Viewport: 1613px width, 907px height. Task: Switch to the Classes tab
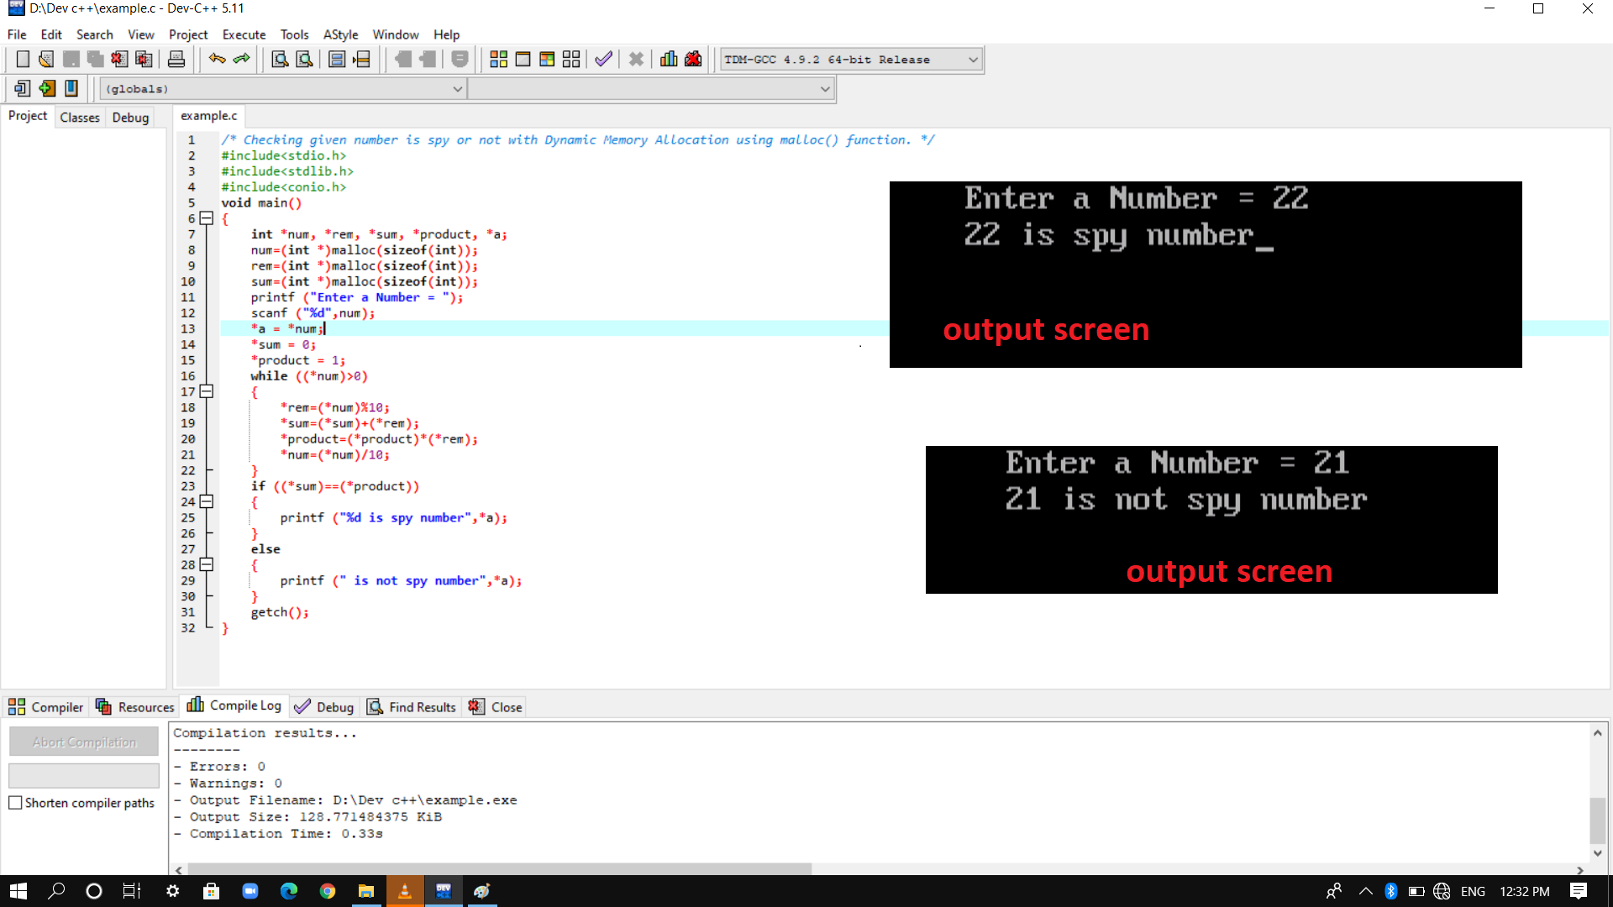80,118
